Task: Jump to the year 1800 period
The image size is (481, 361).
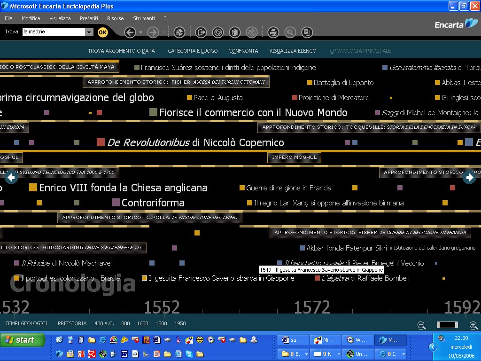Action: coord(162,323)
